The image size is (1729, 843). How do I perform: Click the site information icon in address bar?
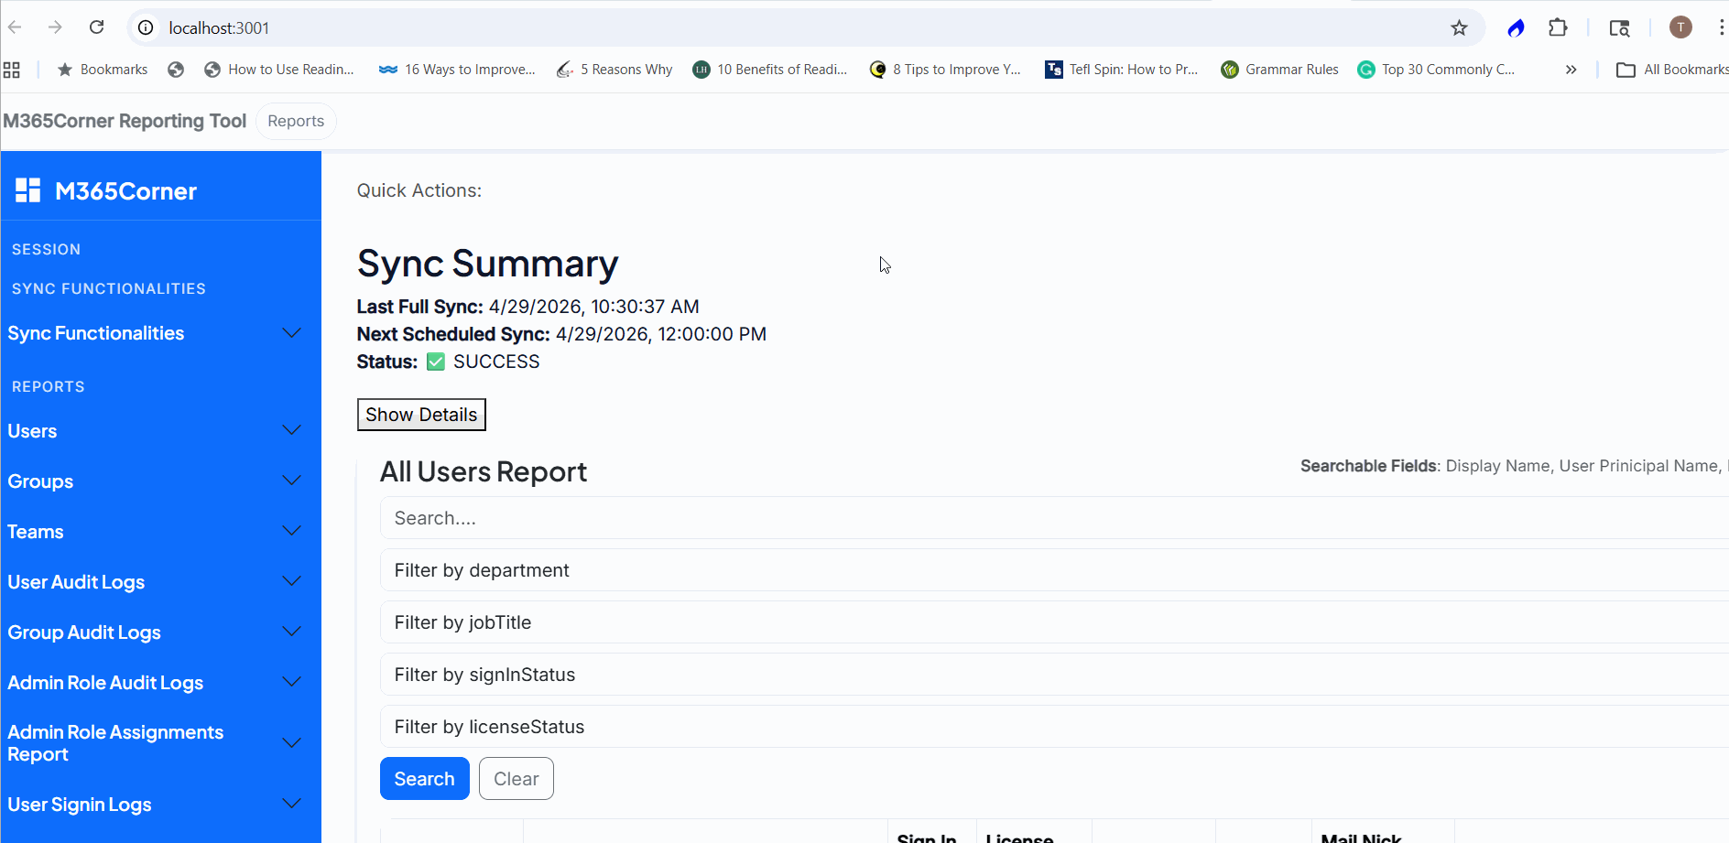[146, 28]
